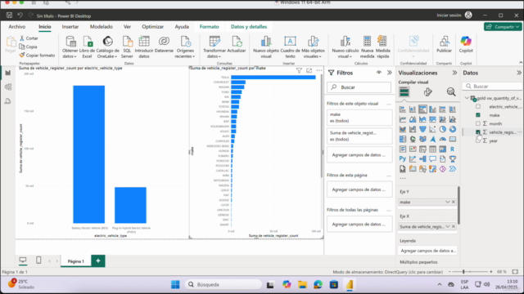Click the SQL Server data source
The width and height of the screenshot is (524, 294).
[127, 47]
